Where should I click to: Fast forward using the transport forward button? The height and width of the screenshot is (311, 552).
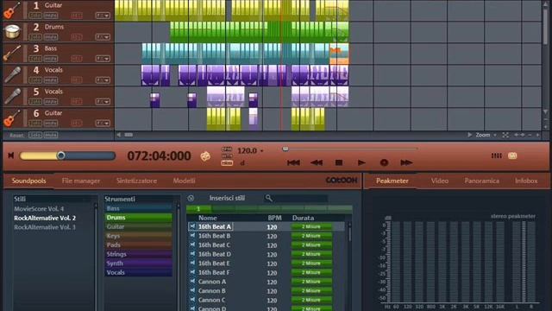click(406, 162)
